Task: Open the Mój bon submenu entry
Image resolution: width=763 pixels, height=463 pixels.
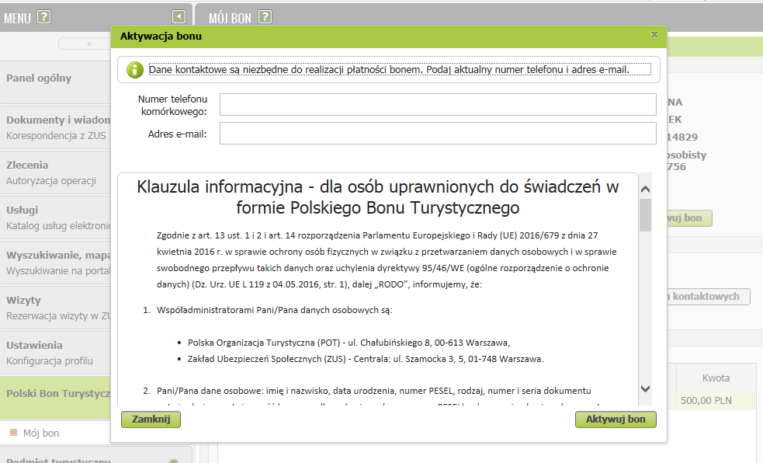Action: coord(41,433)
